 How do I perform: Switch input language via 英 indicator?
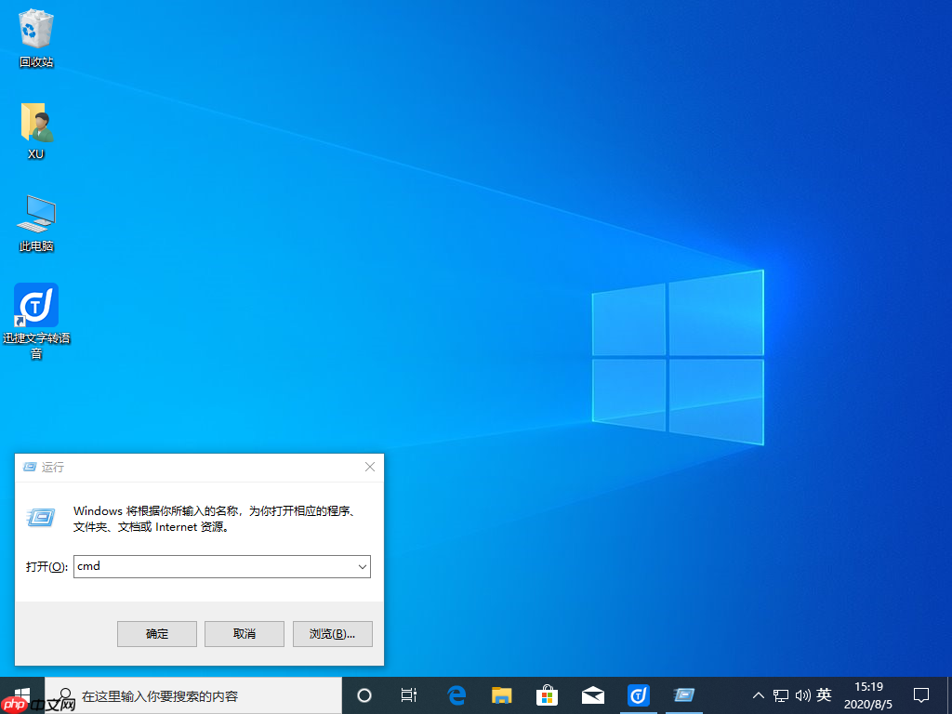tap(824, 694)
